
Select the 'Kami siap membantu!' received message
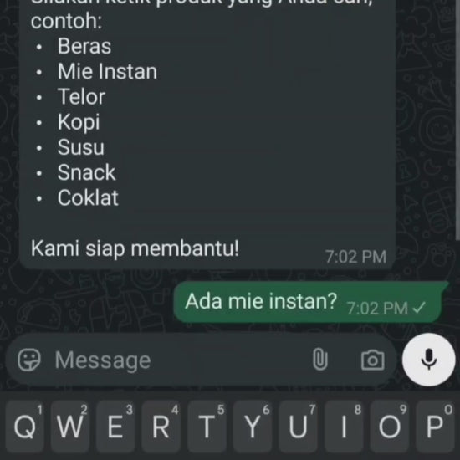click(x=135, y=248)
